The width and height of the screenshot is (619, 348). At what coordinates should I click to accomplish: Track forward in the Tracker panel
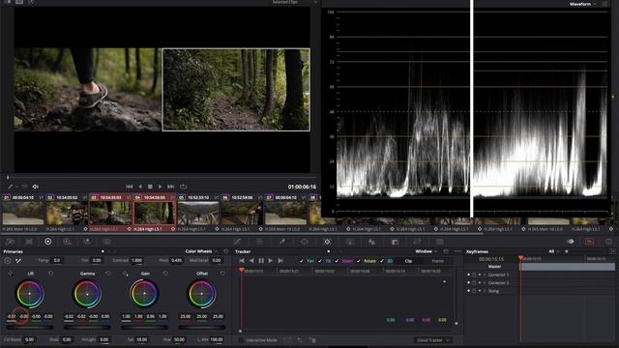tap(271, 260)
